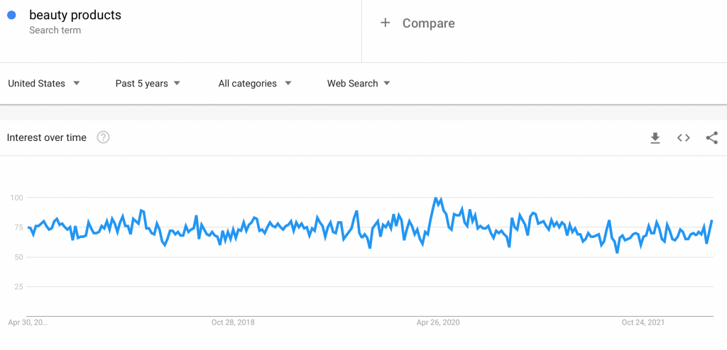
Task: Click the 100 value axis label
Action: (16, 198)
